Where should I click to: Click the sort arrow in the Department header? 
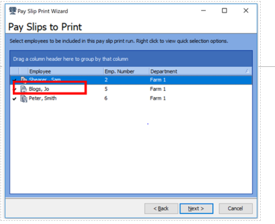pyautogui.click(x=247, y=71)
